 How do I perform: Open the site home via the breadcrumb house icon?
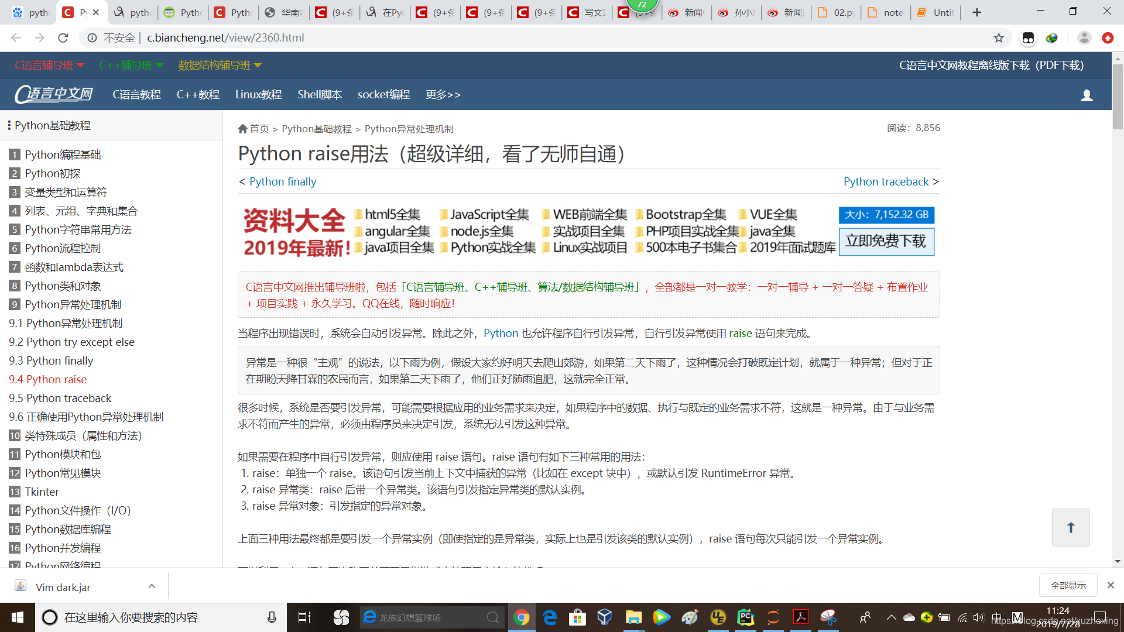(x=243, y=129)
